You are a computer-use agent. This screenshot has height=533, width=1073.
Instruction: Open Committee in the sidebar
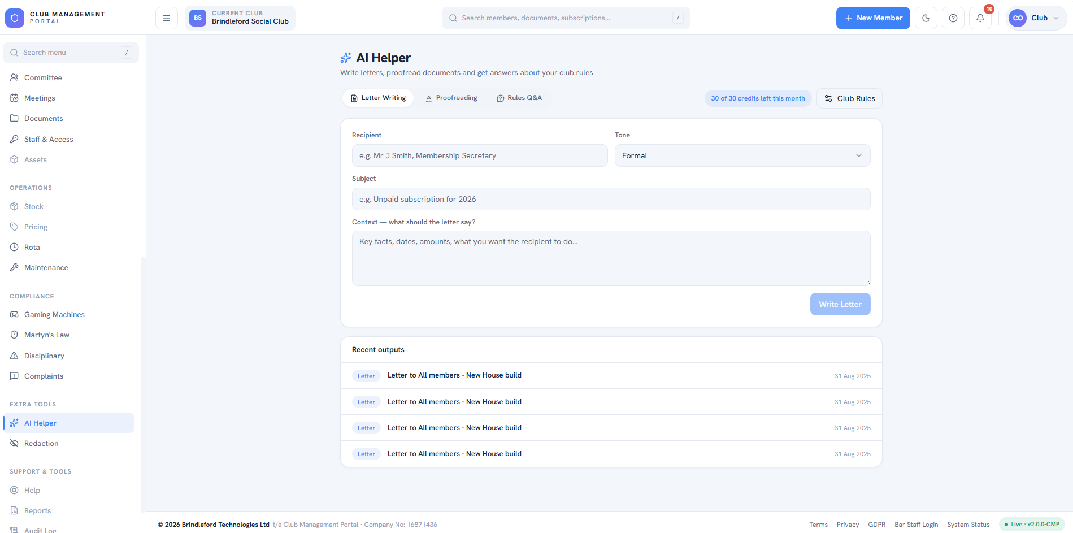click(68, 77)
